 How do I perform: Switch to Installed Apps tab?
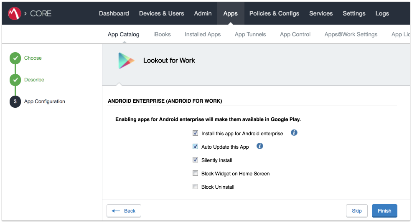(203, 34)
